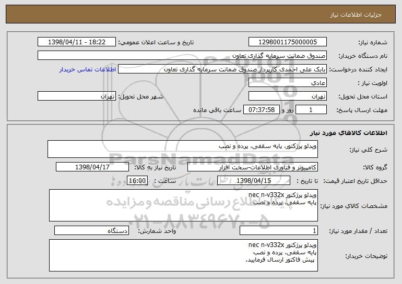This screenshot has width=402, height=284.
Task: Click the توضیحات خریدار text area
Action: [x=183, y=255]
